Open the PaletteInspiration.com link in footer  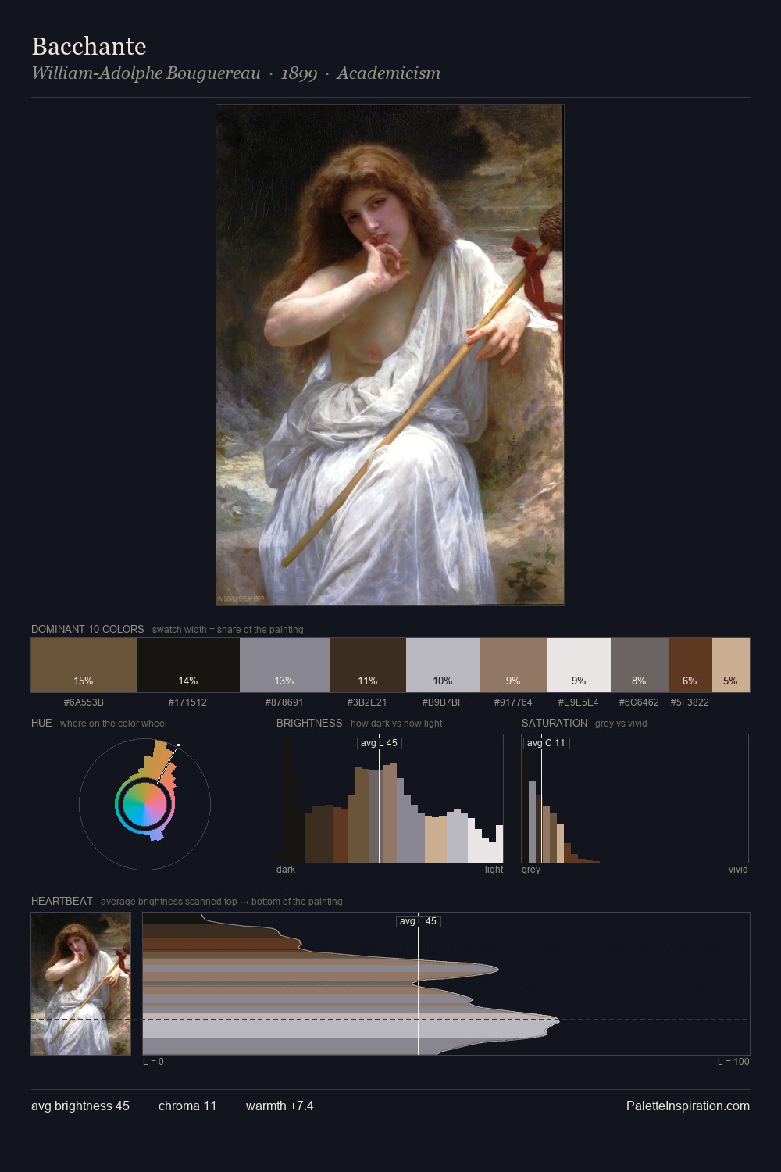tap(688, 1106)
